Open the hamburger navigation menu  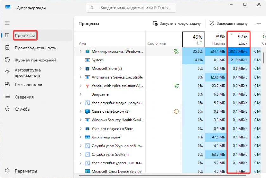7,23
